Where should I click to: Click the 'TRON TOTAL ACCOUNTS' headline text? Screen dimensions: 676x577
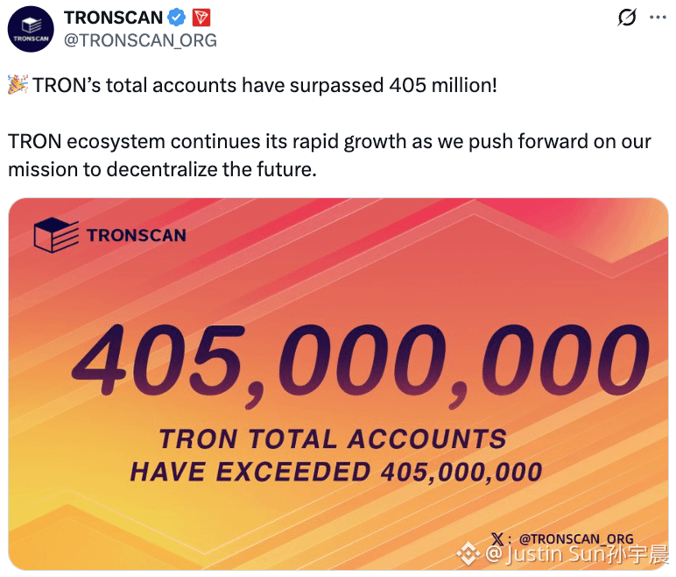[x=333, y=439]
